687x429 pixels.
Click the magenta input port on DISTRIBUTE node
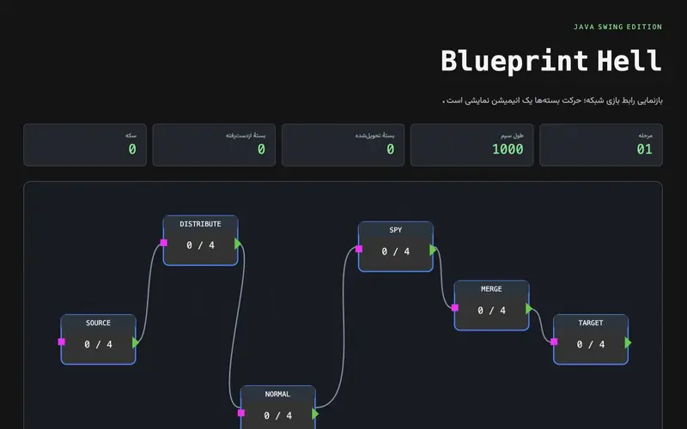[164, 243]
